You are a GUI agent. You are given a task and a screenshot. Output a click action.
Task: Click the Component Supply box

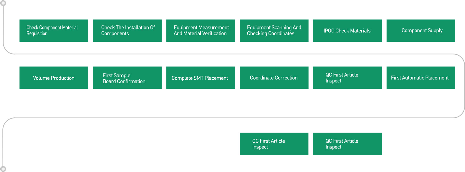click(421, 31)
